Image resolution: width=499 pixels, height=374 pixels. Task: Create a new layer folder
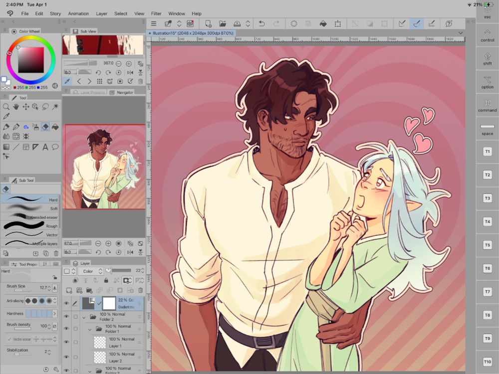[89, 290]
